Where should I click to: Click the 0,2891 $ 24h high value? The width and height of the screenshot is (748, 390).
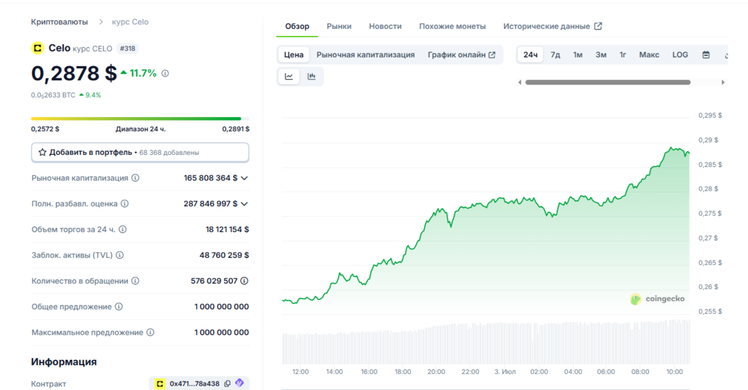235,129
